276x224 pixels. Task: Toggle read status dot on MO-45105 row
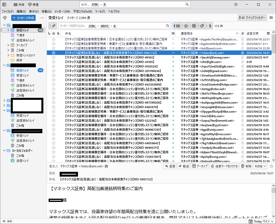coord(173,62)
